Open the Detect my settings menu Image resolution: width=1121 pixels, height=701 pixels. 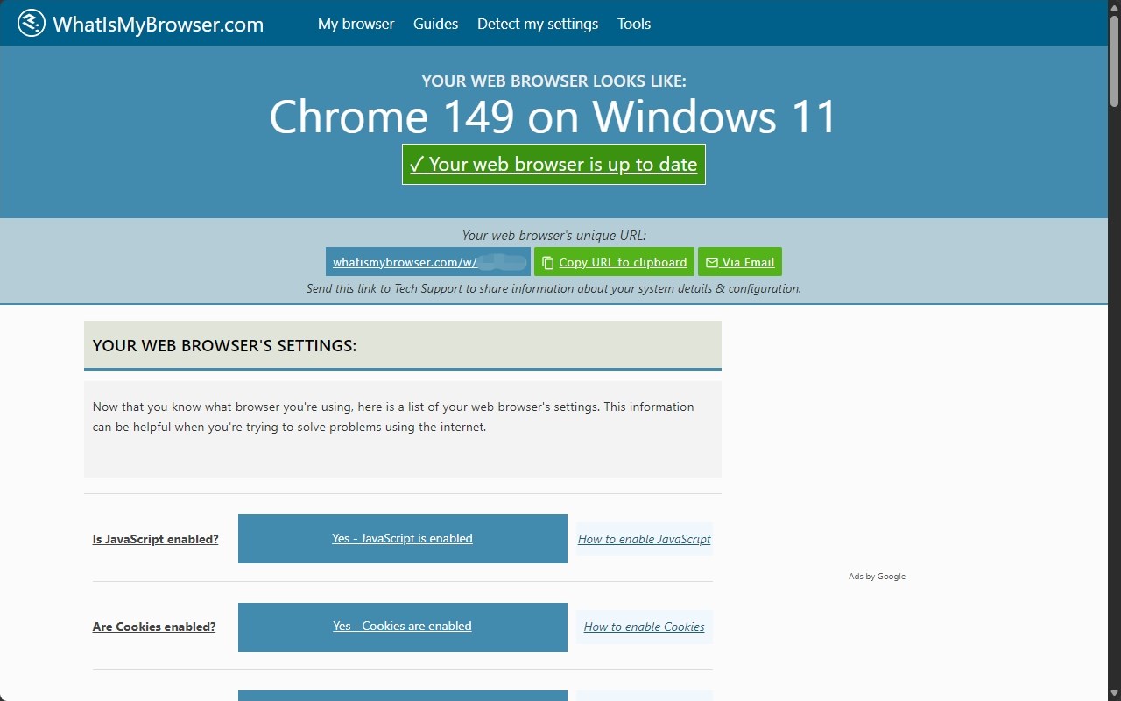(538, 24)
